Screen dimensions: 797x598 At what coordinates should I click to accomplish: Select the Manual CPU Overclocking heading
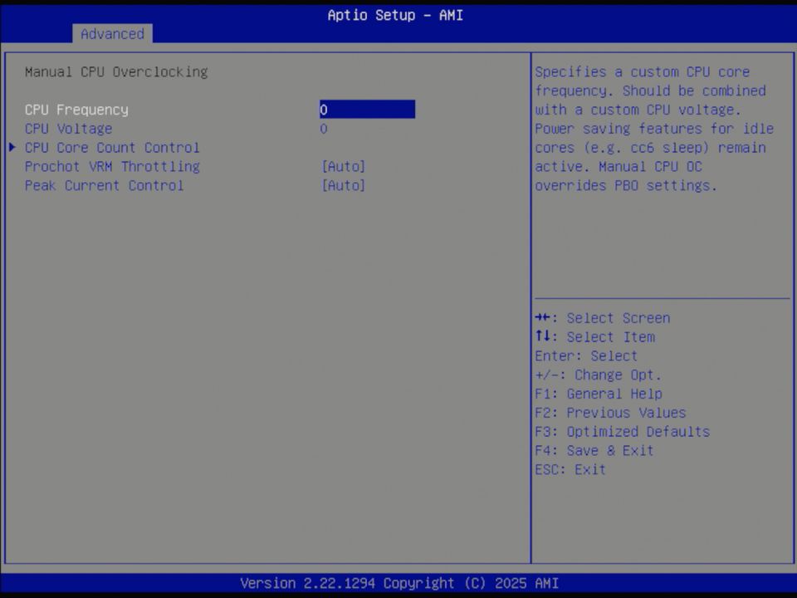pyautogui.click(x=116, y=71)
